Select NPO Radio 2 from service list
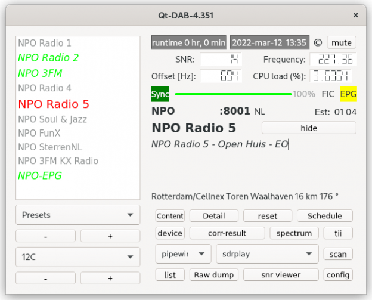The width and height of the screenshot is (372, 300). coord(48,58)
